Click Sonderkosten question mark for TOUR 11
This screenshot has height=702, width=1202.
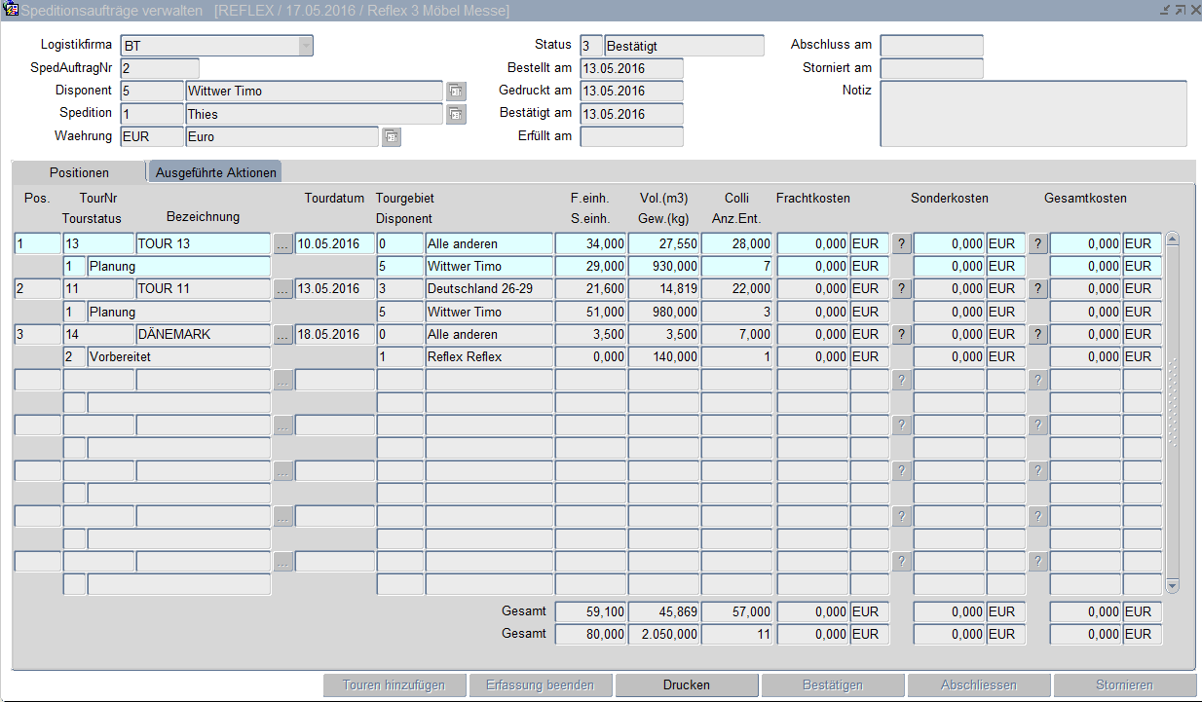pos(1038,289)
